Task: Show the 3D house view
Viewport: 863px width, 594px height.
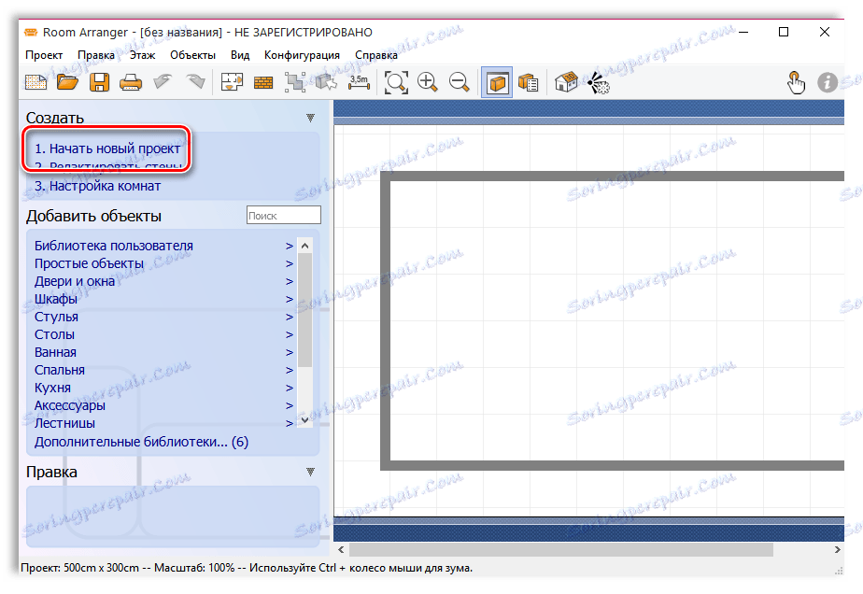Action: pos(566,82)
